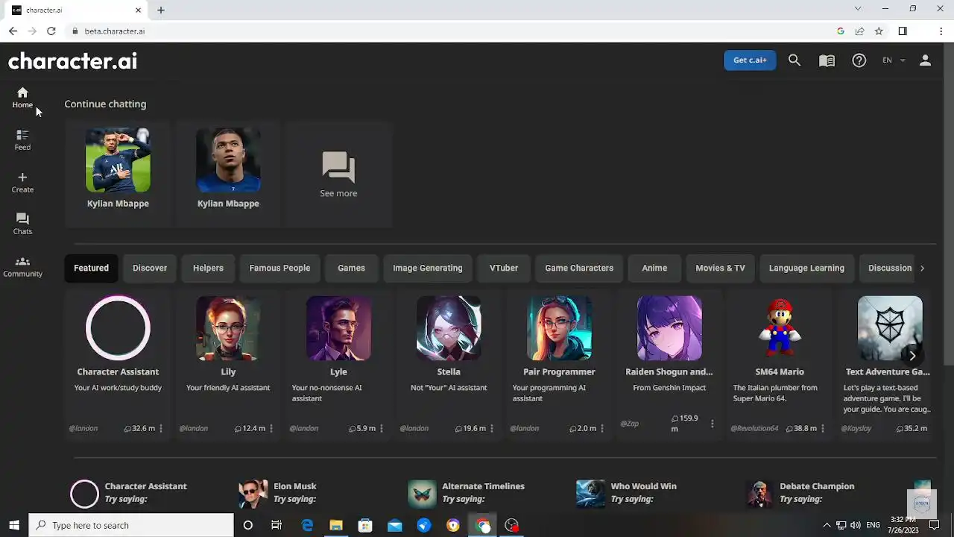The image size is (954, 537).
Task: Open Chrome tab search dropdown arrow
Action: (x=858, y=9)
